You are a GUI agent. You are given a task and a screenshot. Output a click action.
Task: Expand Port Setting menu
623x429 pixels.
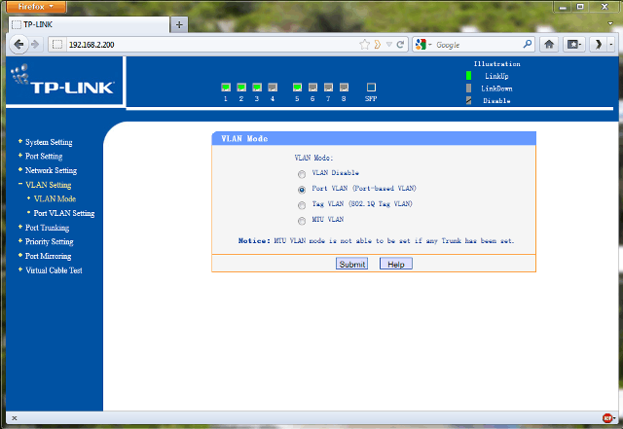tap(44, 156)
